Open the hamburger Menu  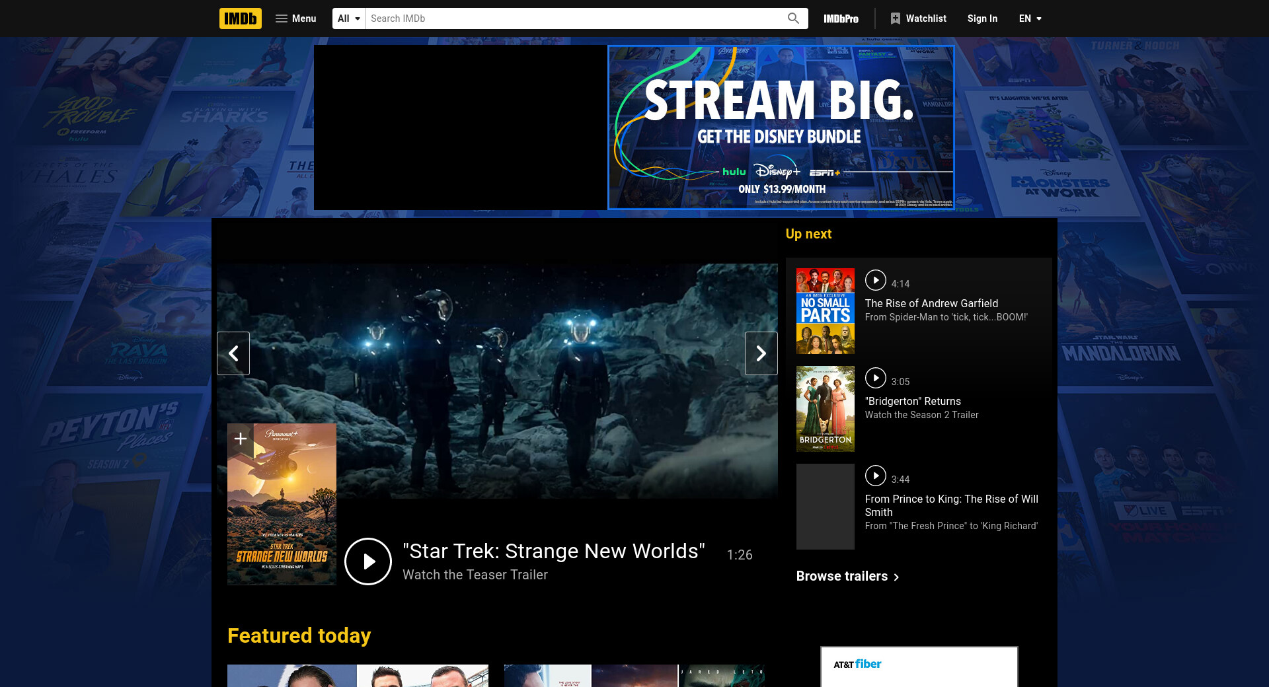point(295,18)
